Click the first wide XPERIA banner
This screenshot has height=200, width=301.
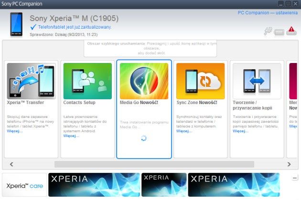94,185
